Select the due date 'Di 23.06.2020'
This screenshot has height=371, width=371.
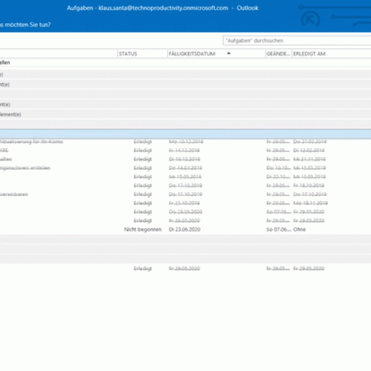(x=184, y=230)
